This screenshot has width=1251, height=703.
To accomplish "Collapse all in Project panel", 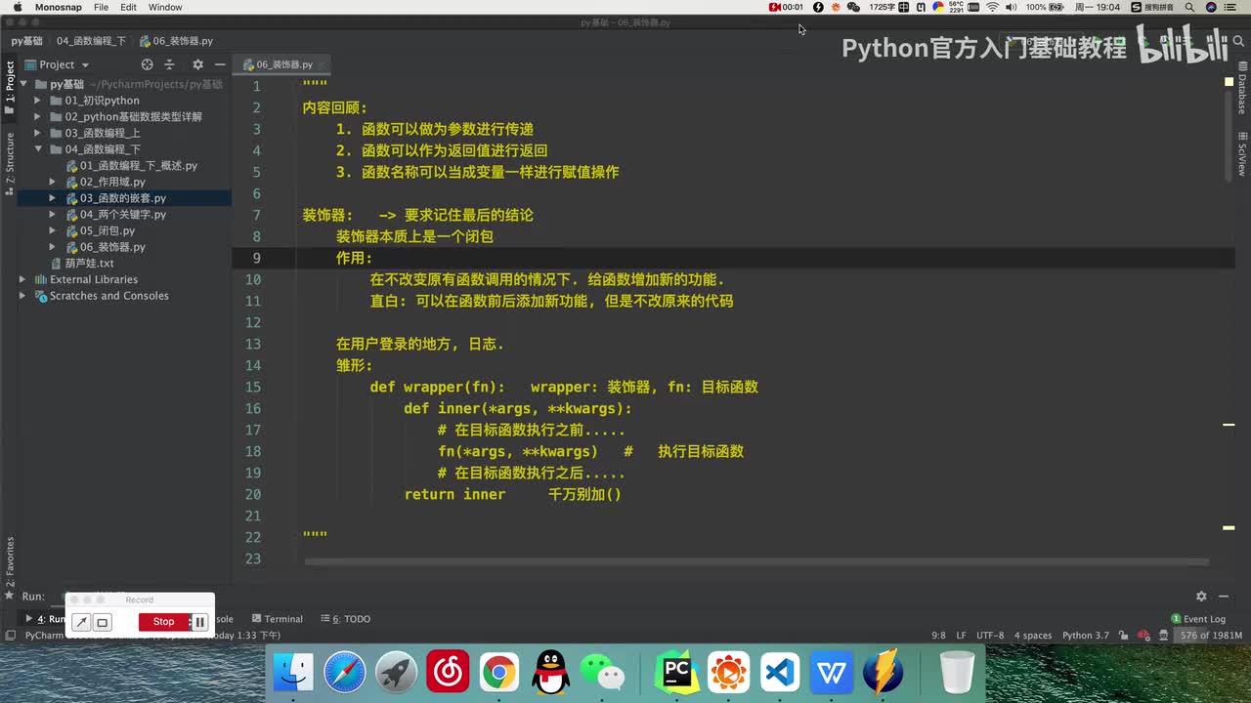I will (169, 64).
